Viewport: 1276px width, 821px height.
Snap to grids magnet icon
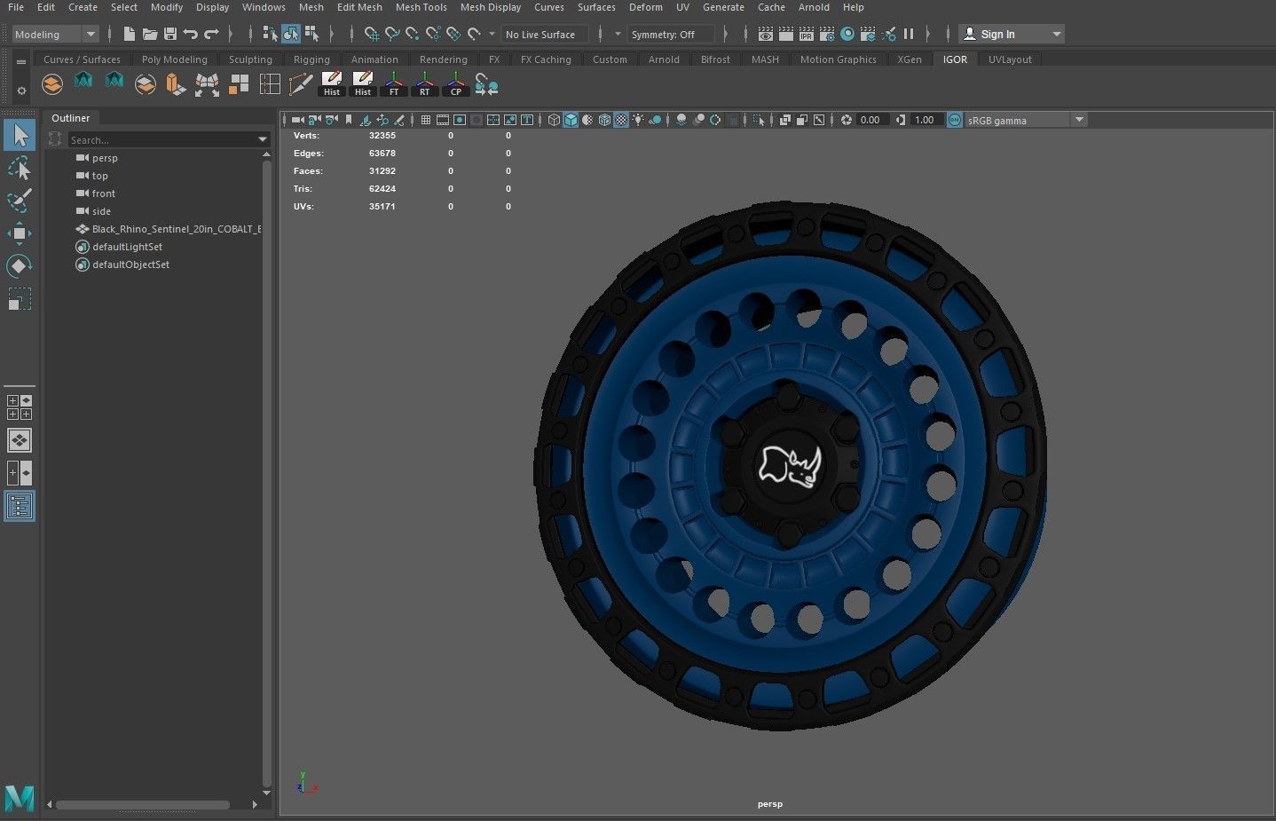pos(371,34)
